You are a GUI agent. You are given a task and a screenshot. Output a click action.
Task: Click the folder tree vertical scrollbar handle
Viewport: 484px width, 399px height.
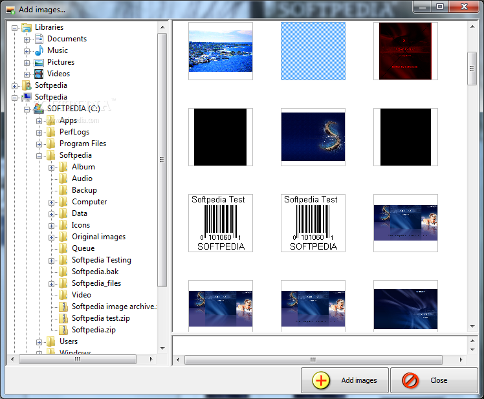pos(162,160)
